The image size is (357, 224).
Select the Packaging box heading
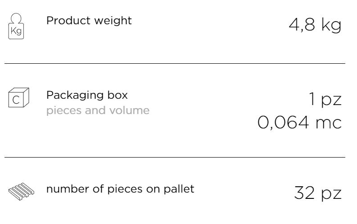tap(87, 95)
